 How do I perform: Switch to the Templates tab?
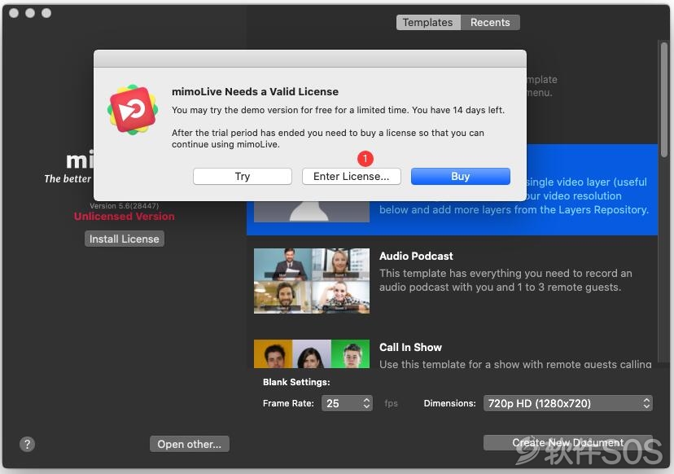coord(428,22)
